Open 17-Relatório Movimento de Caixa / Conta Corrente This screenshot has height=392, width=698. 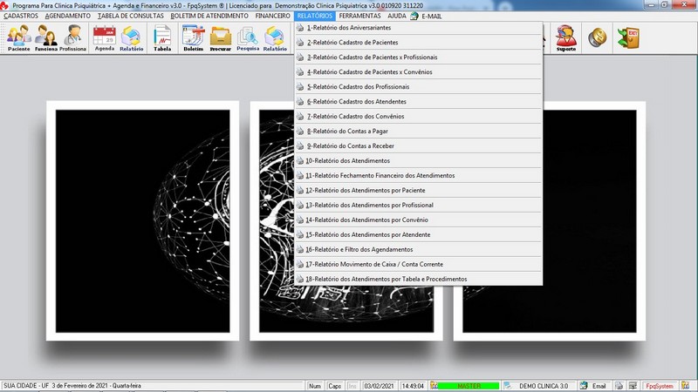coord(419,264)
